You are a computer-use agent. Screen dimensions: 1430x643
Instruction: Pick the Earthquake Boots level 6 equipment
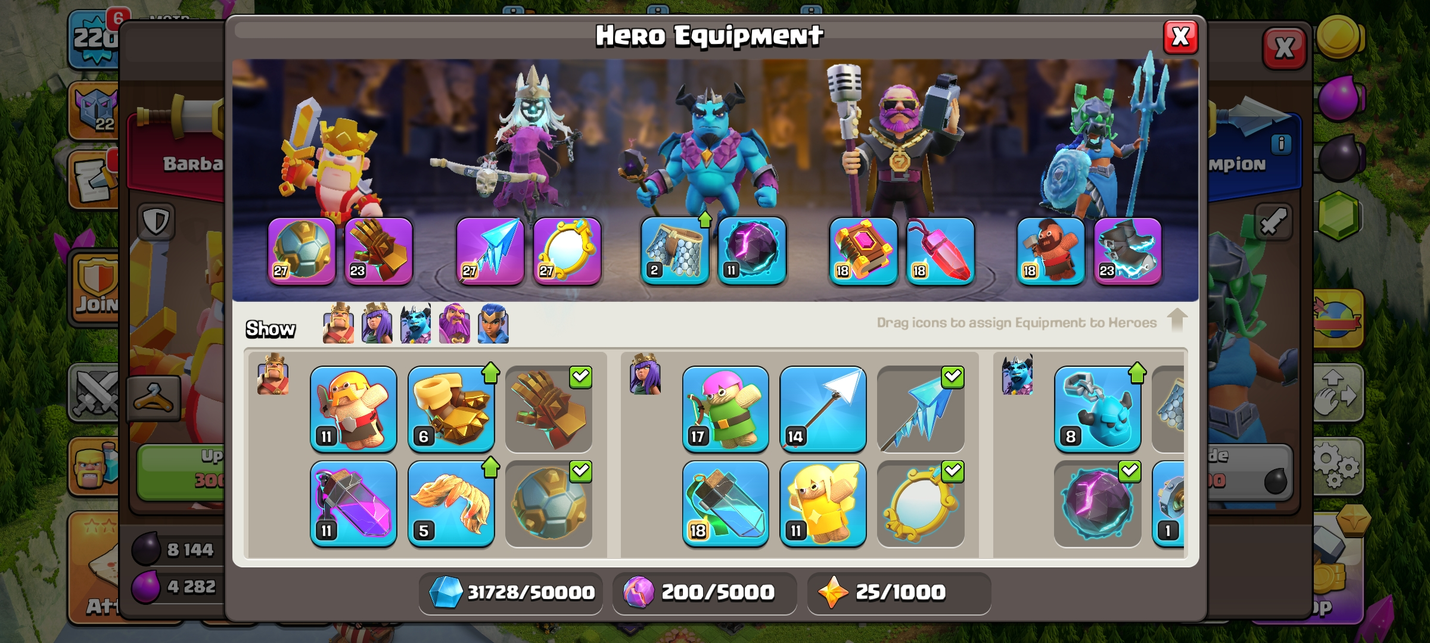[x=451, y=409]
